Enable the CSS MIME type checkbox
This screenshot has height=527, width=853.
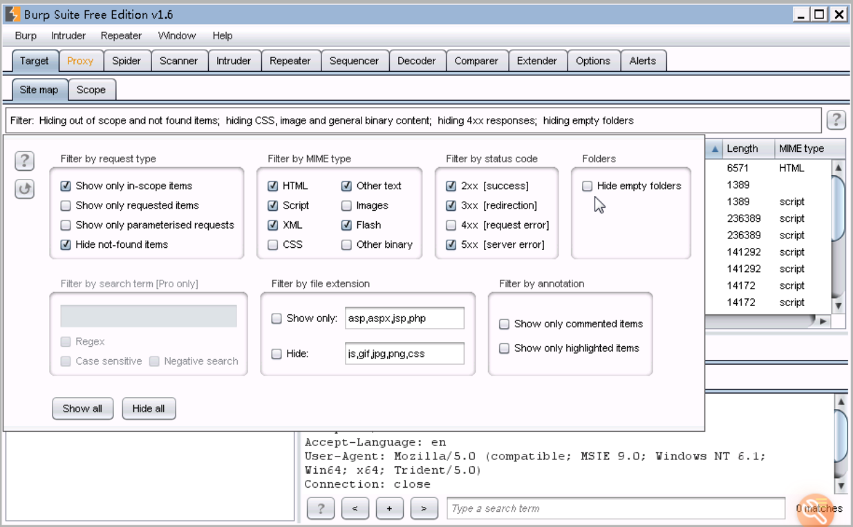273,245
